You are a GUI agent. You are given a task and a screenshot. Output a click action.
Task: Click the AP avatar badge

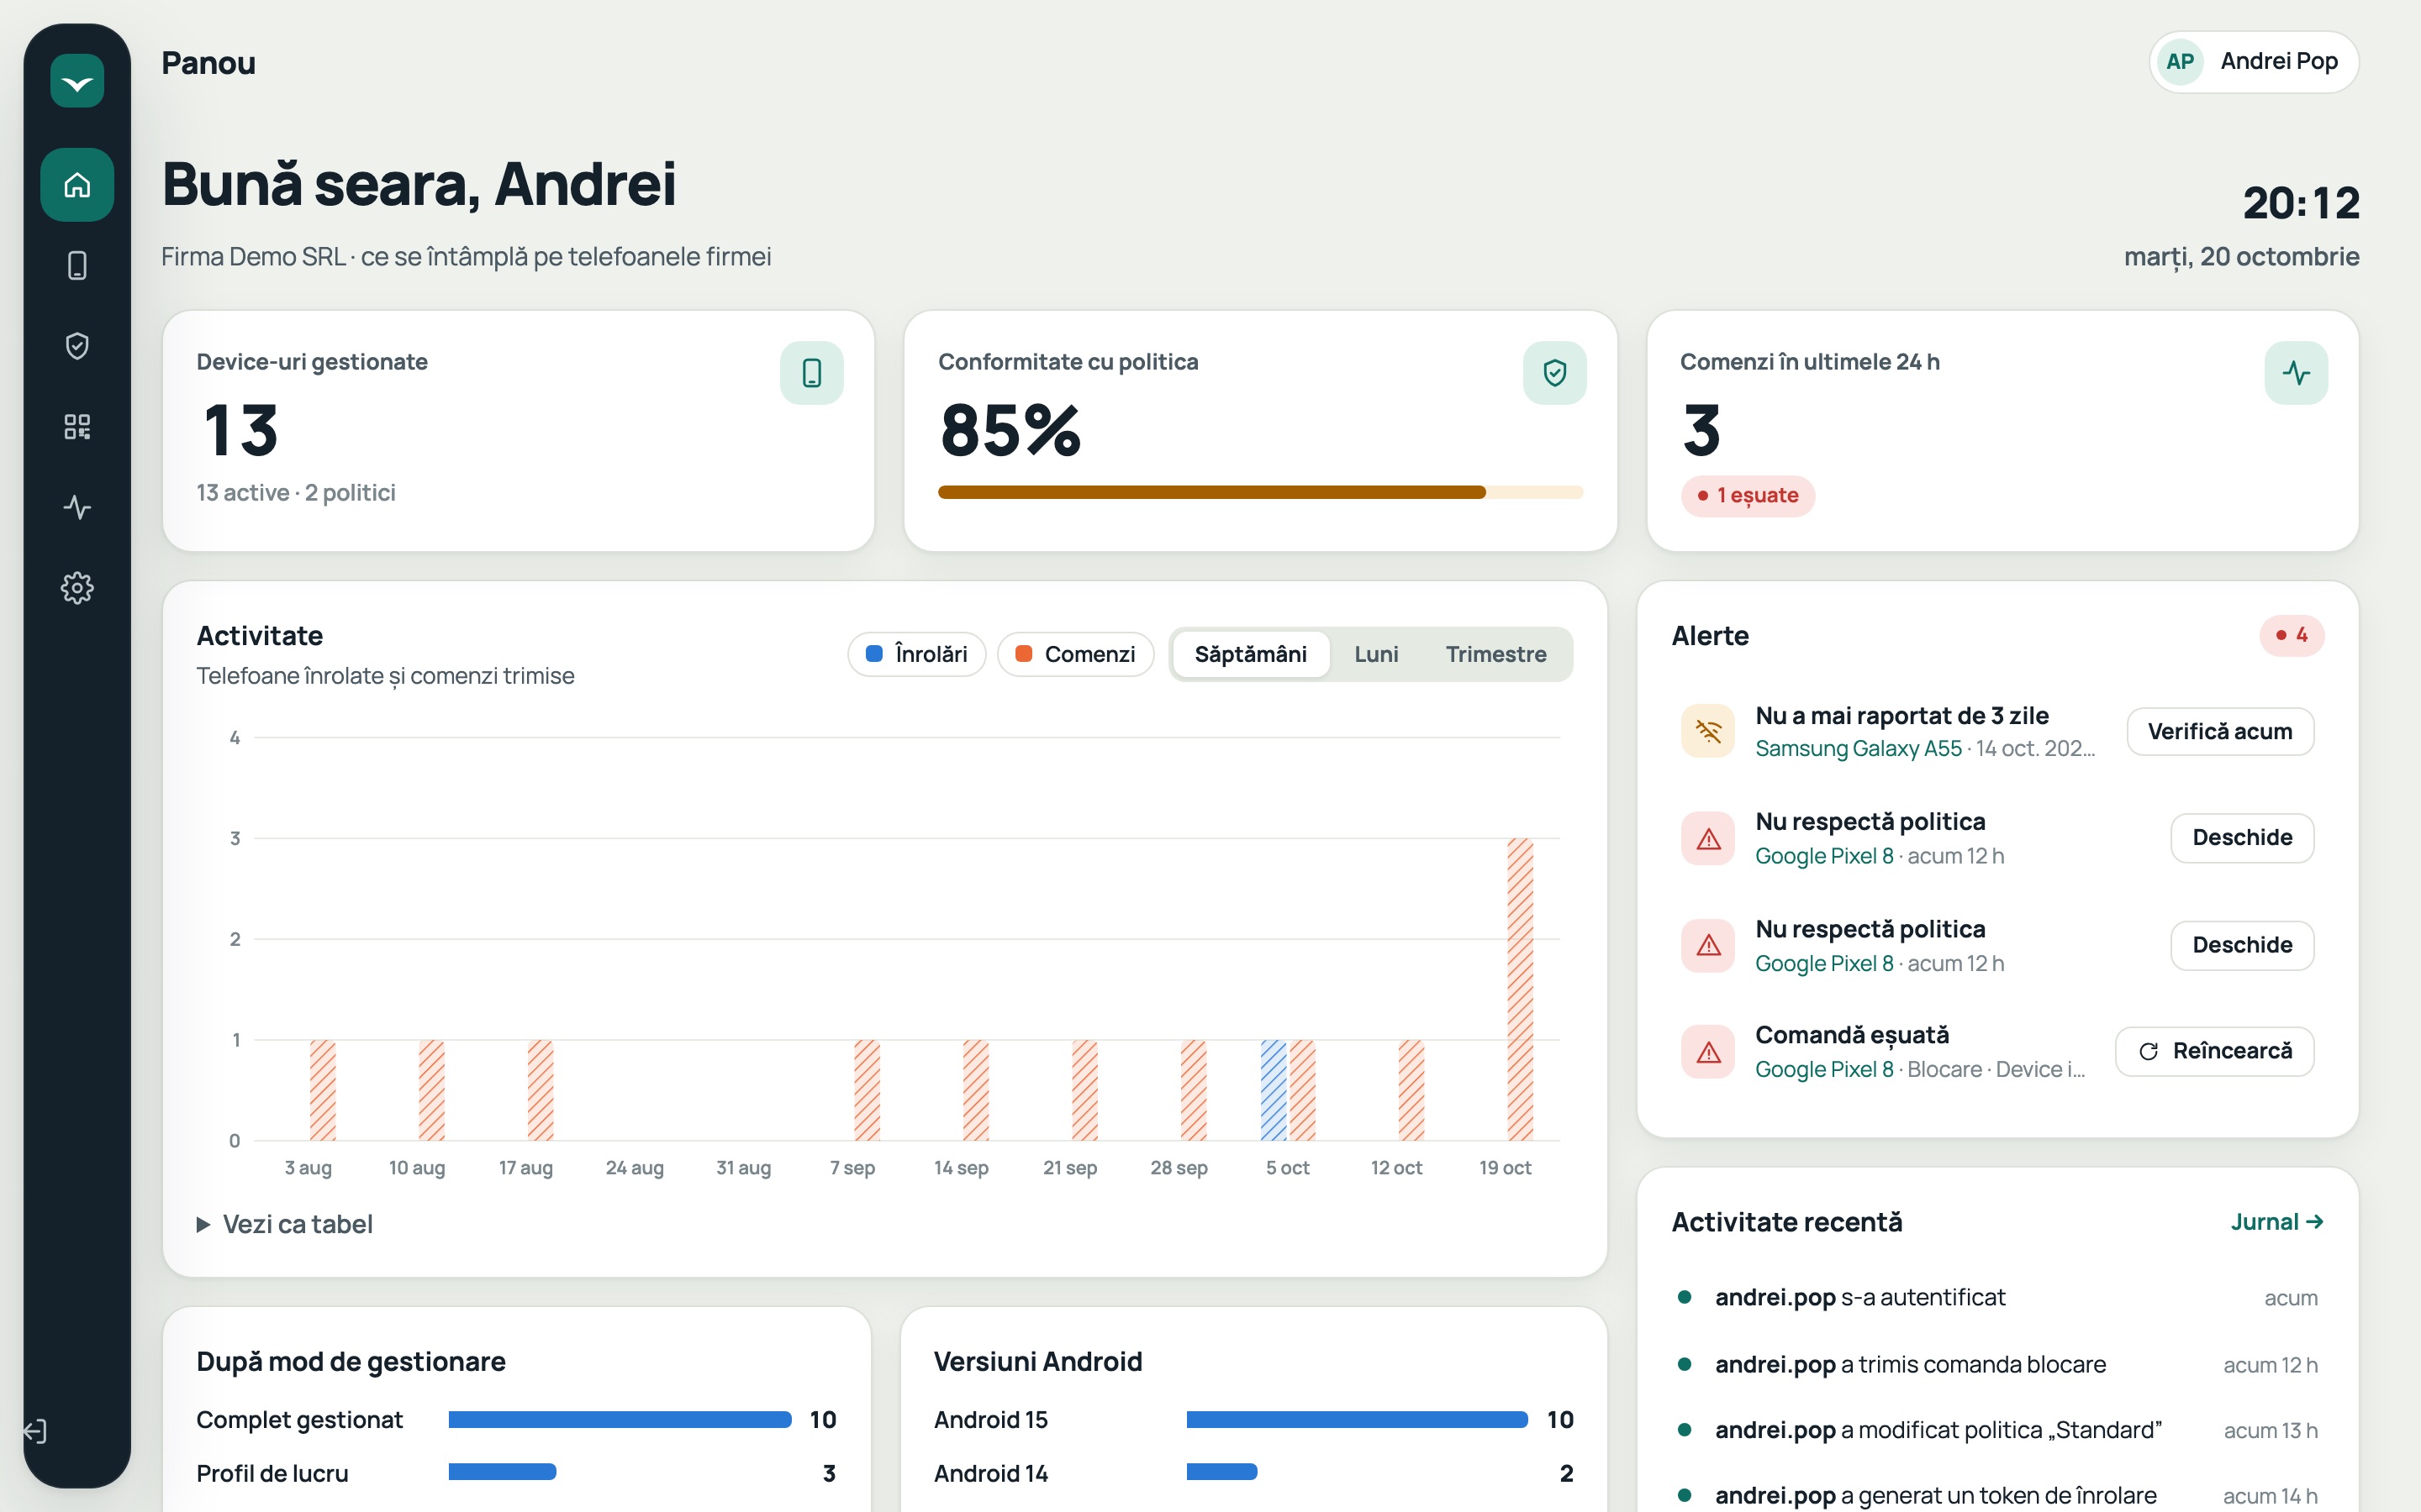pyautogui.click(x=2180, y=62)
